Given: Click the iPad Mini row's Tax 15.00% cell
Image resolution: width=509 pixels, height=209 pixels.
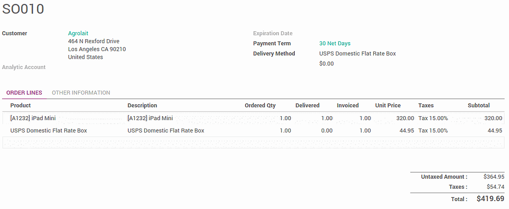Looking at the screenshot, I should [x=433, y=118].
